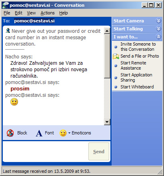The height and width of the screenshot is (176, 164).
Task: Expand the Start Camera panel
Action: coord(158,21)
